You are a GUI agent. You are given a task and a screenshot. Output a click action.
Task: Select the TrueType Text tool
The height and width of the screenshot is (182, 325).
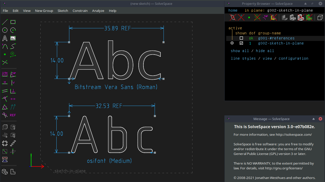coord(5,38)
